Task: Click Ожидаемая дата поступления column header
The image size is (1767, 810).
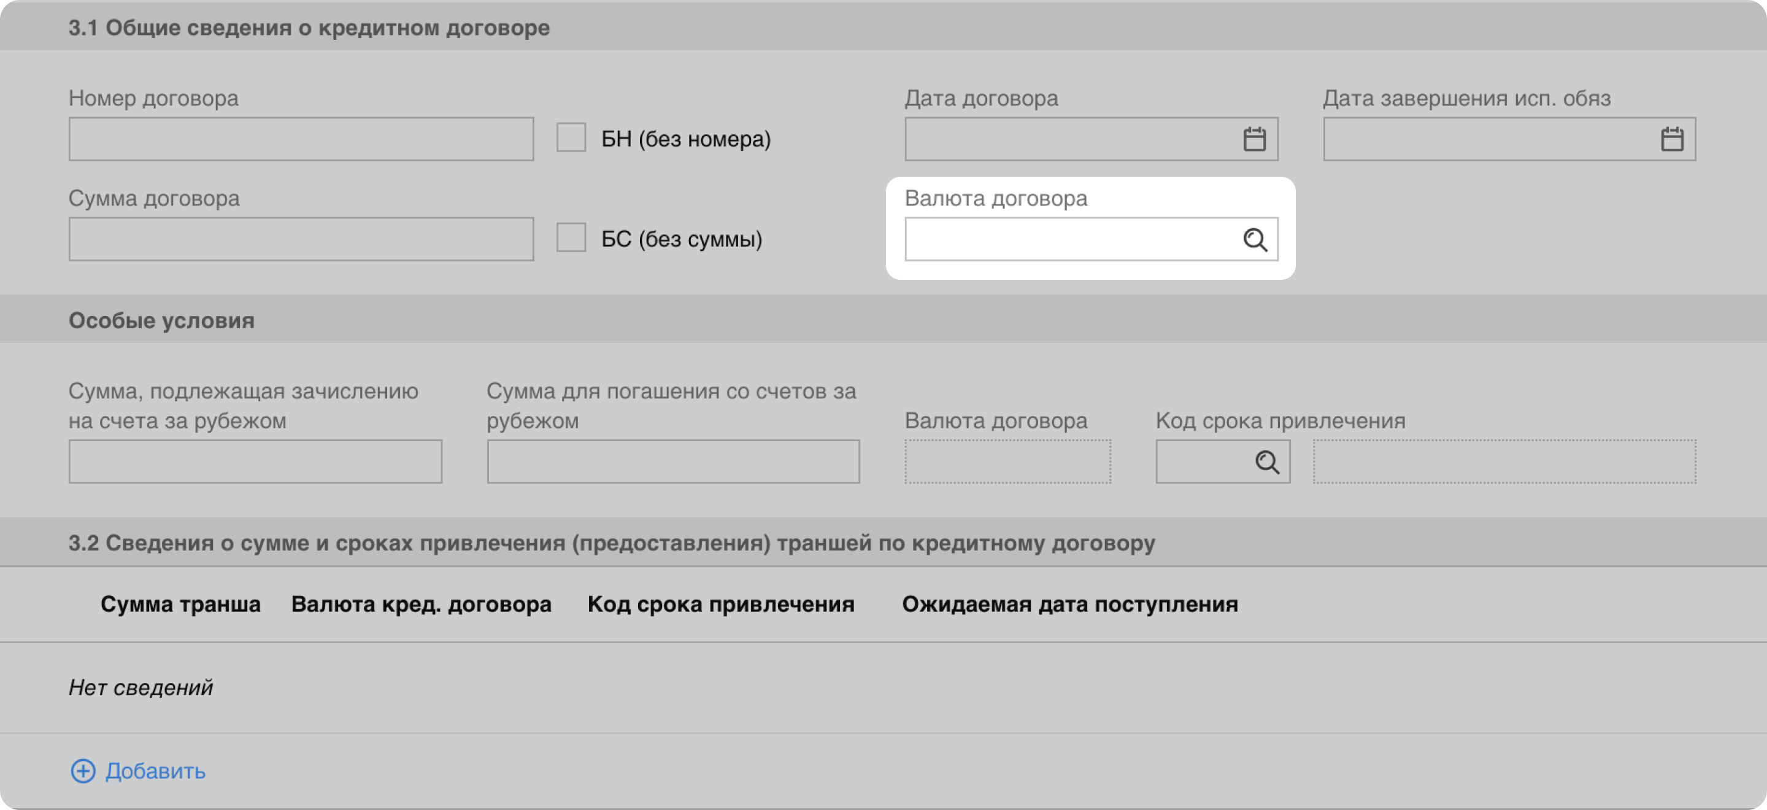Action: (x=1069, y=604)
